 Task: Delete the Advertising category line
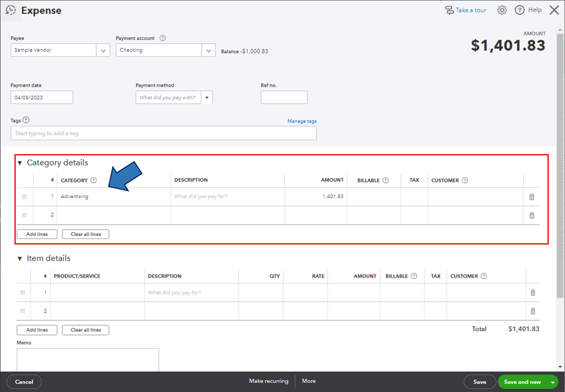tap(531, 196)
